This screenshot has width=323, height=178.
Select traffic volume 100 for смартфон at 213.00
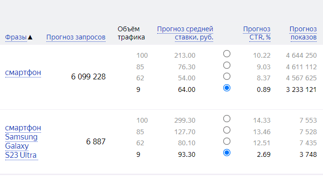[x=227, y=54]
